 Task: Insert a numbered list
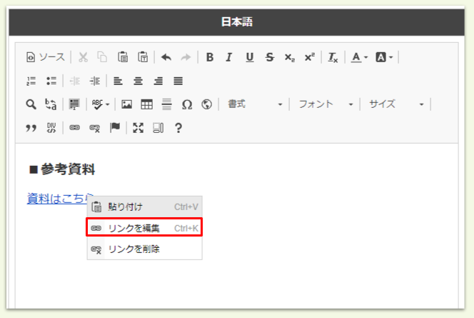[31, 81]
